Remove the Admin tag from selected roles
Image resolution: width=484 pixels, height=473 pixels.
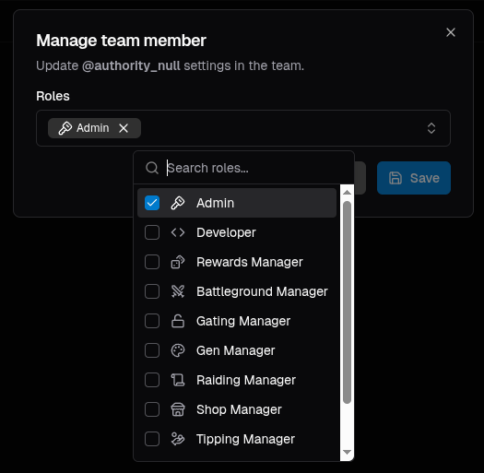click(124, 128)
